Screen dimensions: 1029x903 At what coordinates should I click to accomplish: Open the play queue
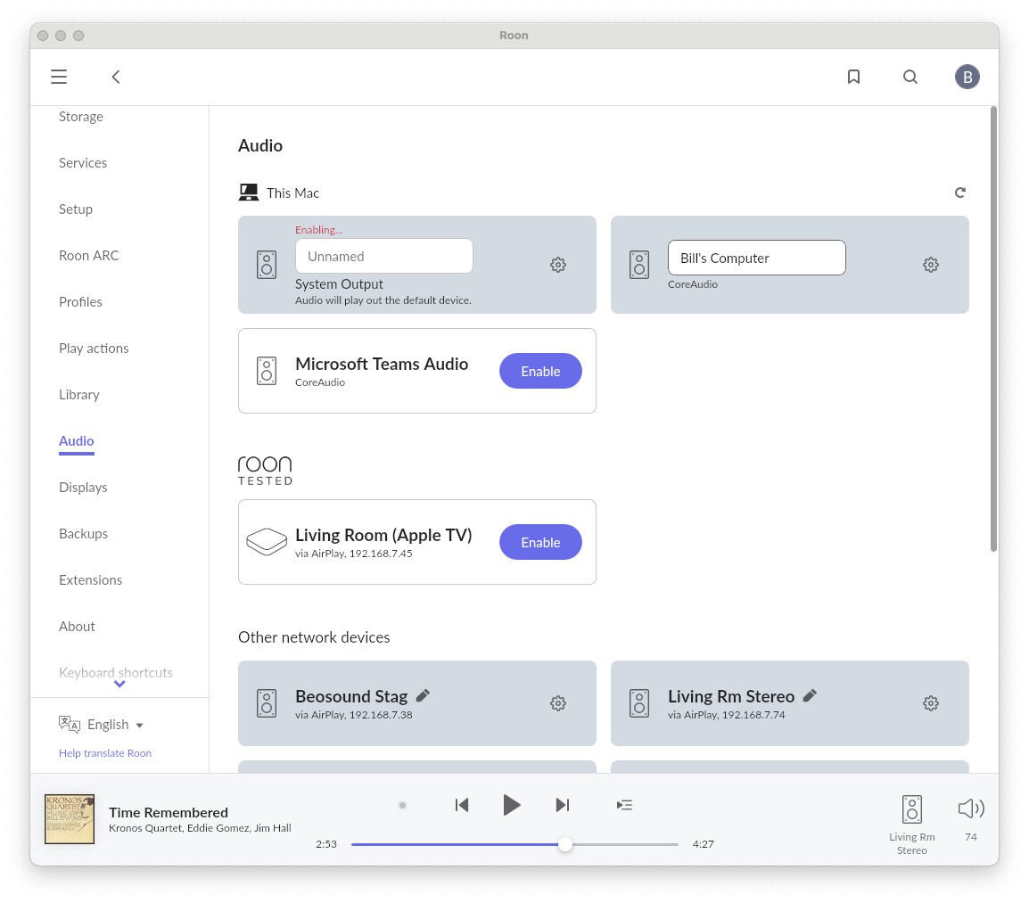click(625, 805)
